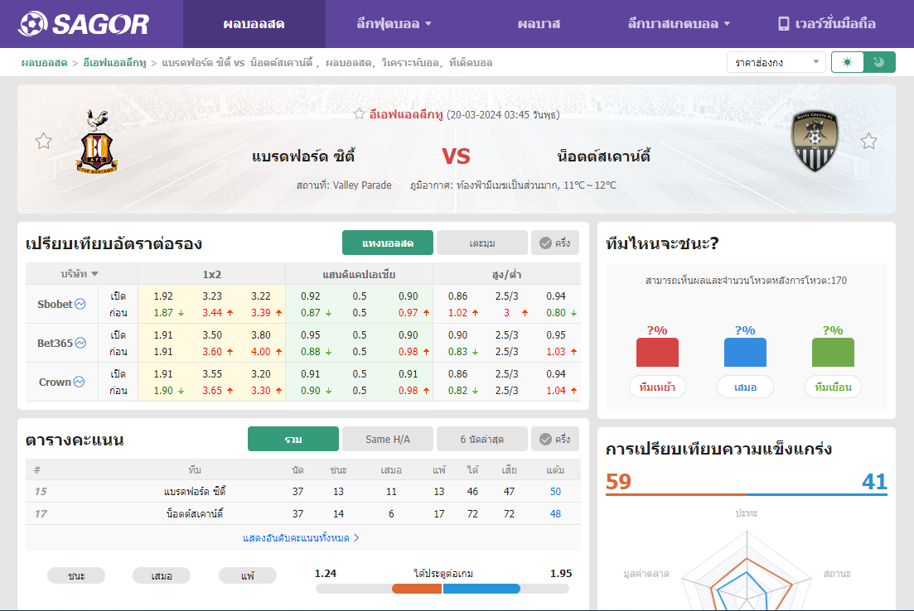Select the corner kicks odds tab

482,243
